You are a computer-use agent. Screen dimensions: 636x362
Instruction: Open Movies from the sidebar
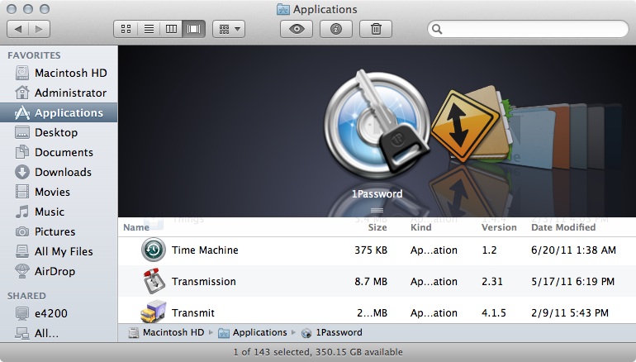pyautogui.click(x=59, y=192)
